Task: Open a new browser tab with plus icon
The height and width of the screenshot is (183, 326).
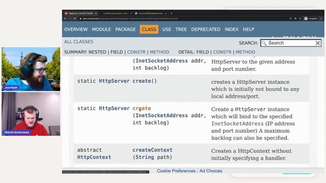Action: [172, 13]
